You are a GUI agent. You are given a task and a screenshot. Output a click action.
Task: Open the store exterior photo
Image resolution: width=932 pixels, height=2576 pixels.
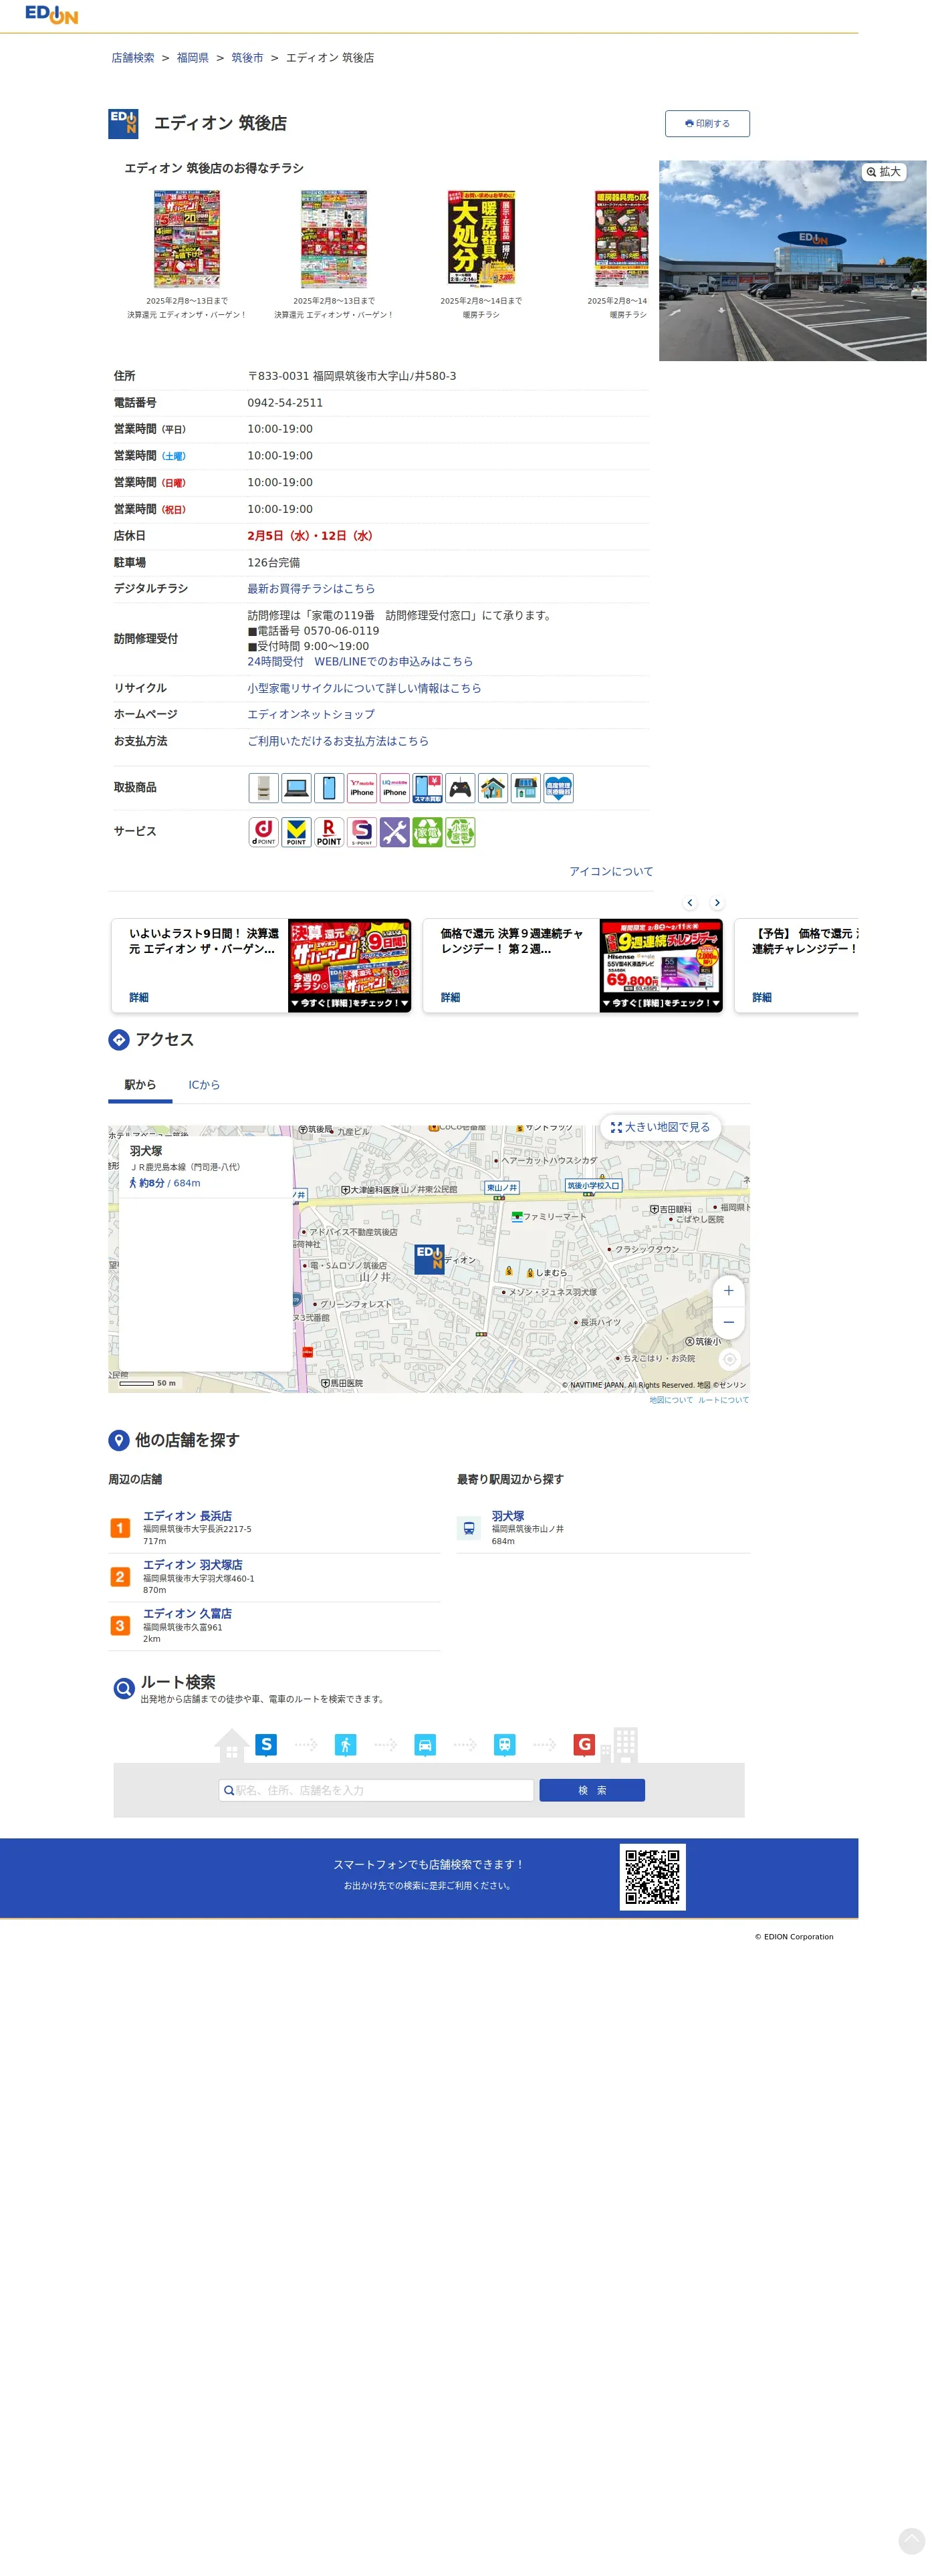click(x=792, y=261)
